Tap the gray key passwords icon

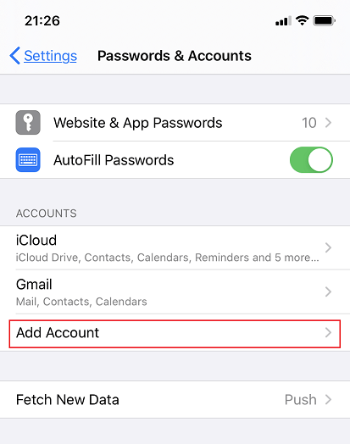pyautogui.click(x=28, y=123)
